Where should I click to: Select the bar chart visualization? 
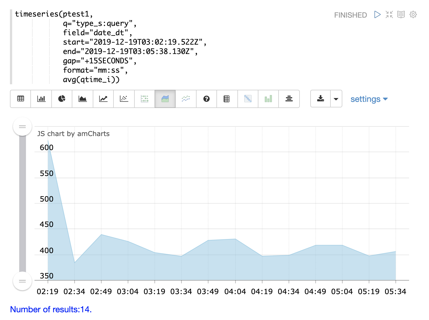pyautogui.click(x=41, y=99)
